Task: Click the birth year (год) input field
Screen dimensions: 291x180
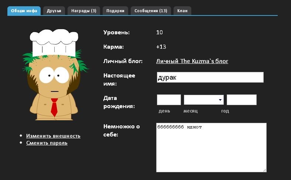Action: click(x=242, y=100)
